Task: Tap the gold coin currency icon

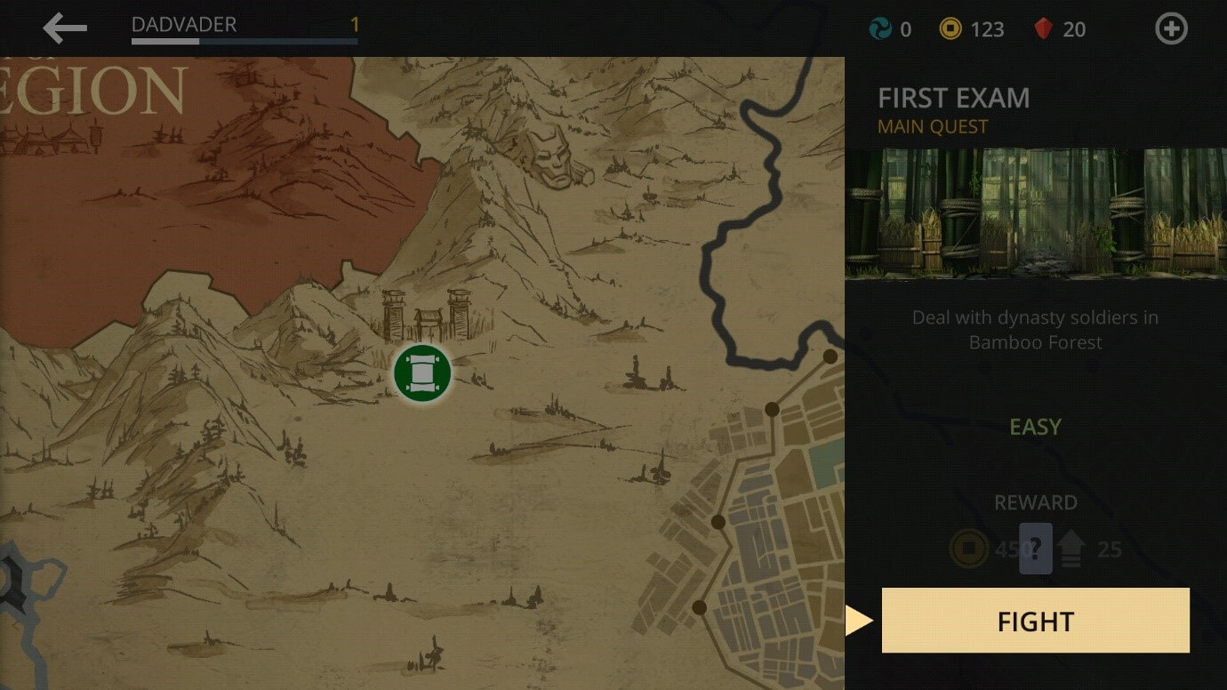Action: 950,29
